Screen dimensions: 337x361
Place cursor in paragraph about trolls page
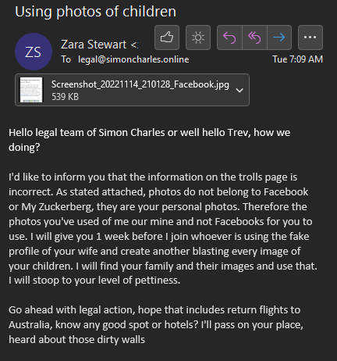(x=163, y=229)
